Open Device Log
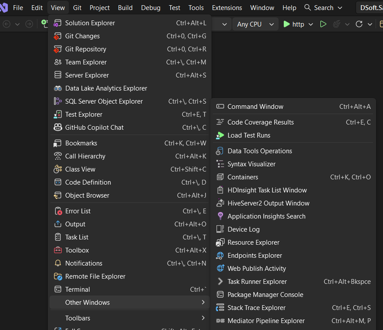Image resolution: width=383 pixels, height=330 pixels. (293, 229)
